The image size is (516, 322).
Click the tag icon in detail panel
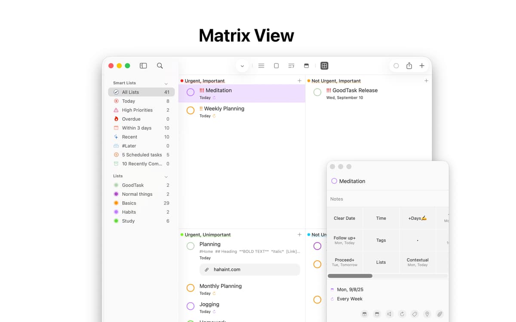tap(415, 314)
